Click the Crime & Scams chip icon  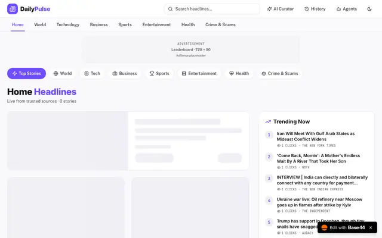click(x=264, y=74)
